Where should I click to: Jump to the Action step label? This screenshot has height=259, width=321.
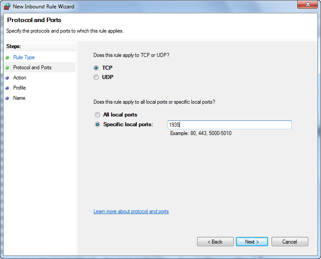click(20, 78)
